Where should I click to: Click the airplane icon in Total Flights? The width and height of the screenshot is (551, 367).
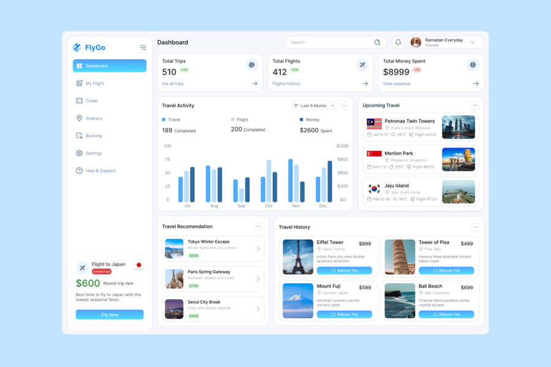[362, 65]
